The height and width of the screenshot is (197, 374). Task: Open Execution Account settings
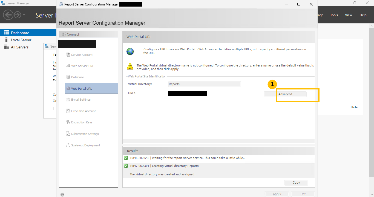(x=81, y=111)
